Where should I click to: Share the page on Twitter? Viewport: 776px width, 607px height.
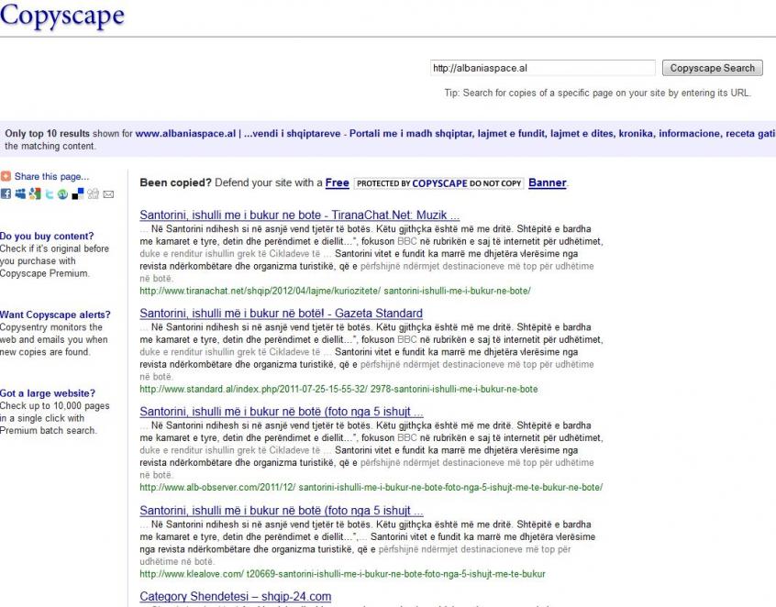pyautogui.click(x=49, y=193)
